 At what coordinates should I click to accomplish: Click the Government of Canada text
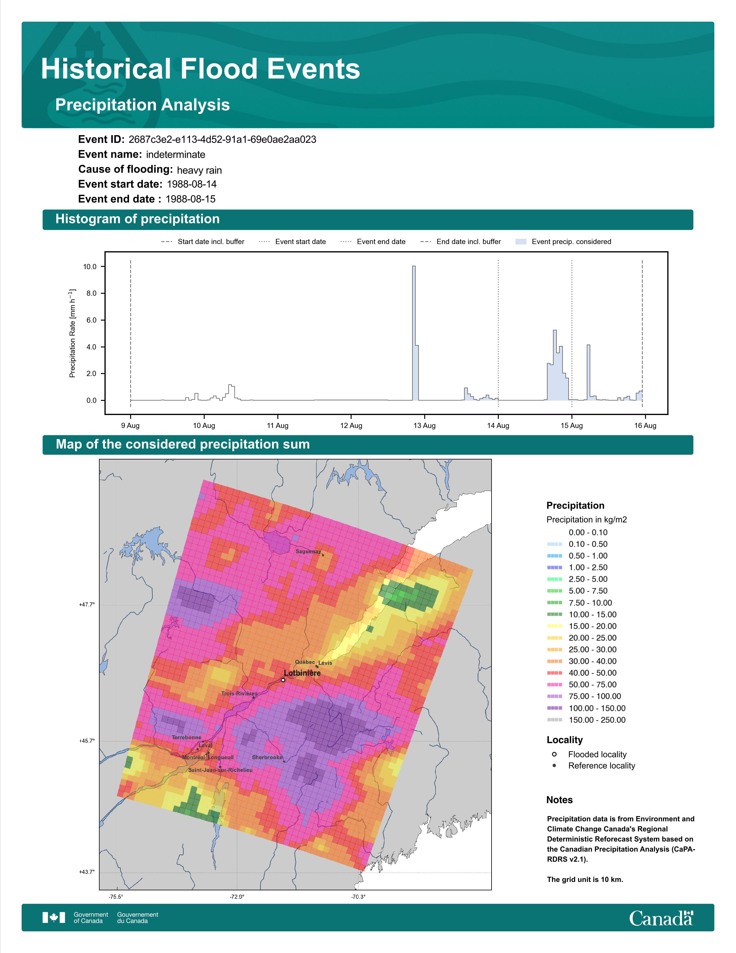click(91, 918)
